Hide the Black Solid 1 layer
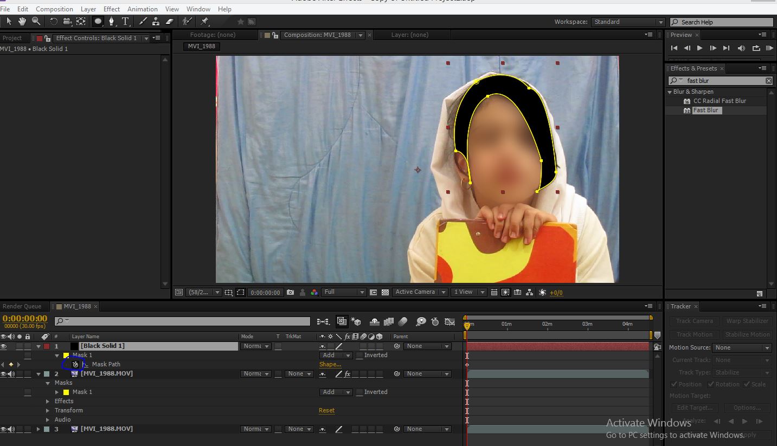This screenshot has width=777, height=446. (x=3, y=346)
